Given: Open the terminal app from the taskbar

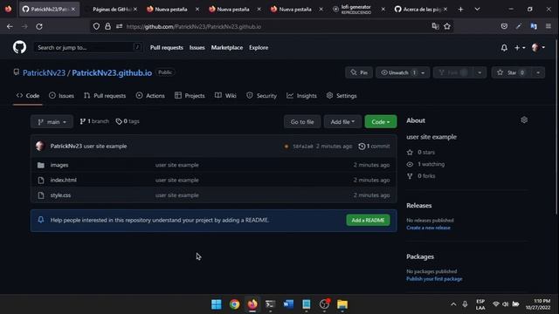Looking at the screenshot, I should pos(270,304).
